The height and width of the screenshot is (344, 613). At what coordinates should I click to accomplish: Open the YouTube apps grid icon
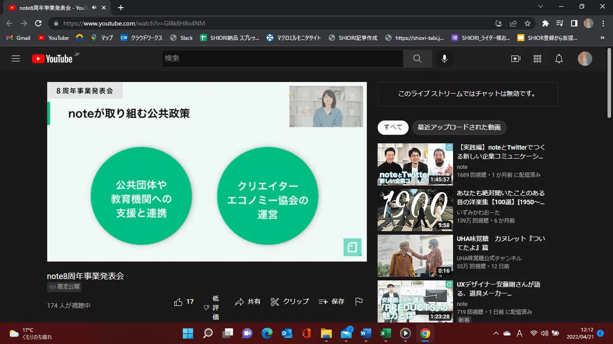click(537, 59)
